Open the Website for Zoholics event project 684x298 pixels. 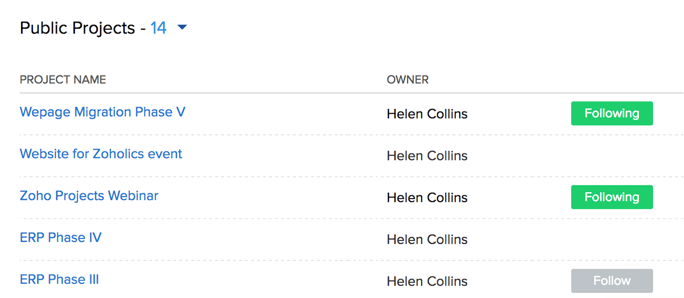coord(101,154)
